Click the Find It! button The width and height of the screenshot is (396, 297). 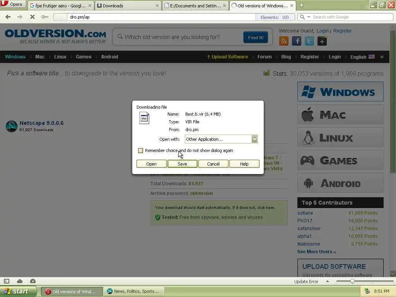[x=256, y=38]
